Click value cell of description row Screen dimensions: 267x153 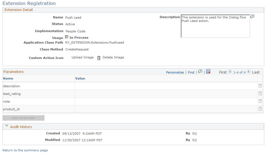166,86
